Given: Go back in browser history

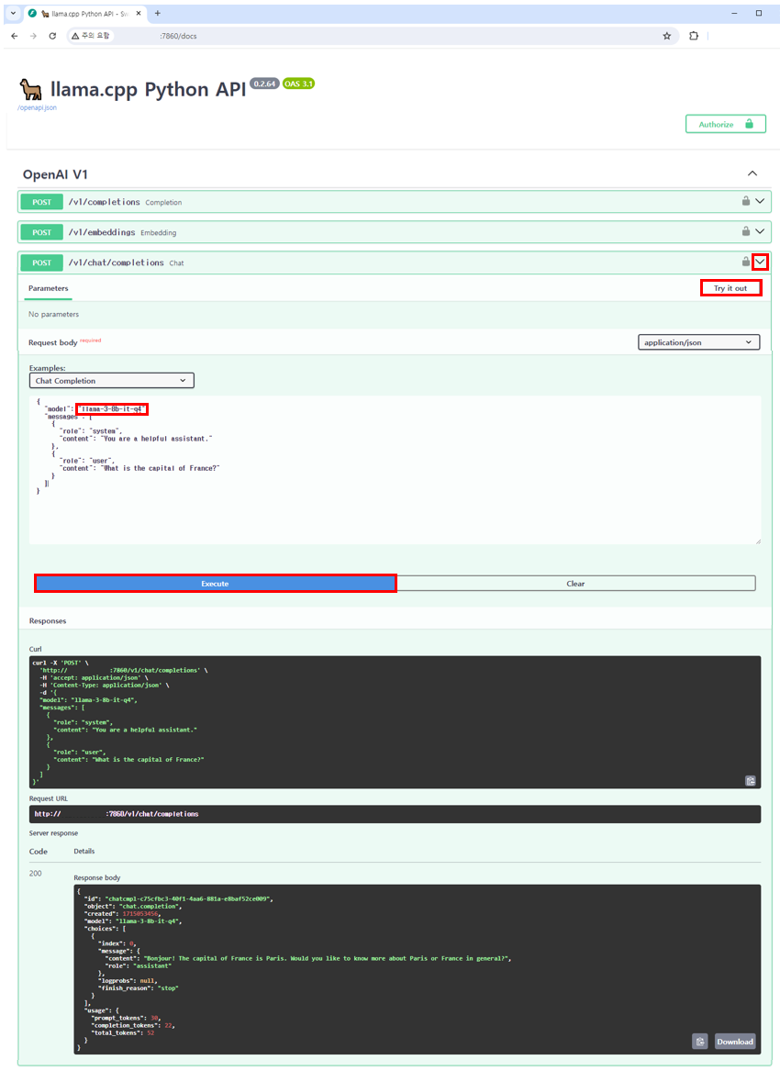Looking at the screenshot, I should click(15, 36).
